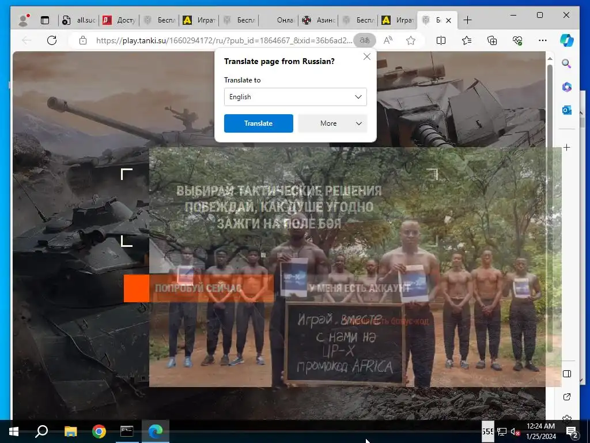Open the Favorites list icon
Image resolution: width=590 pixels, height=443 pixels.
467,40
